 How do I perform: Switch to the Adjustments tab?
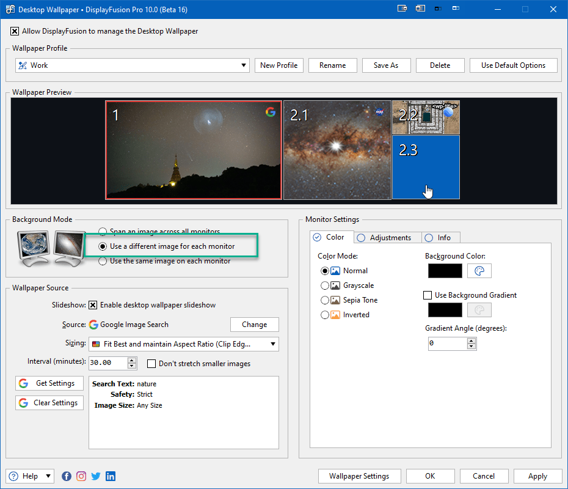coord(387,237)
